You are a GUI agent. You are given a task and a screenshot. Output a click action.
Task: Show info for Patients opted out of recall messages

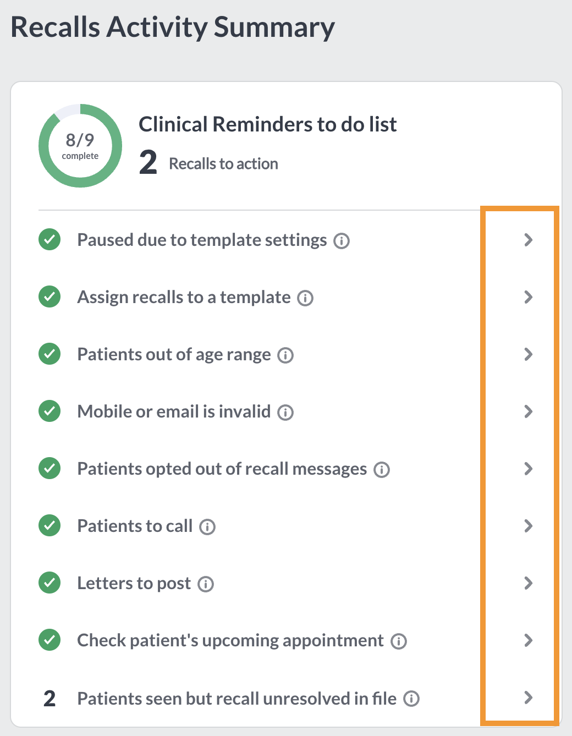tap(382, 470)
